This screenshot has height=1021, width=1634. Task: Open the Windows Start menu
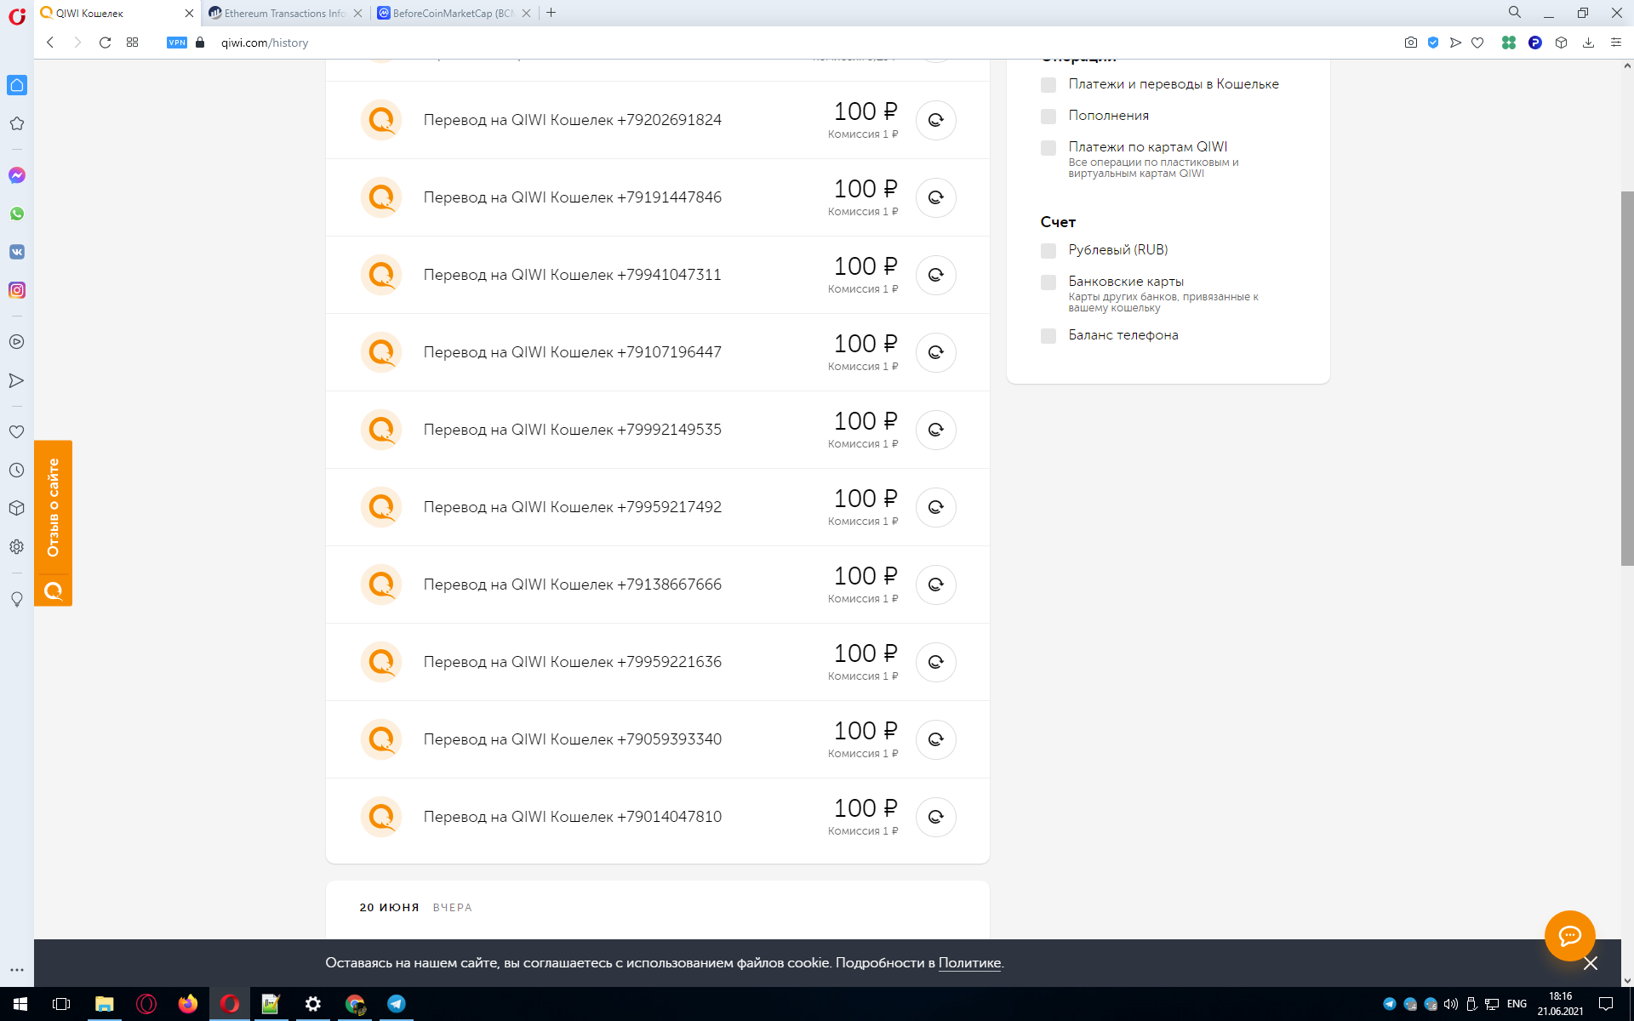pyautogui.click(x=20, y=1004)
